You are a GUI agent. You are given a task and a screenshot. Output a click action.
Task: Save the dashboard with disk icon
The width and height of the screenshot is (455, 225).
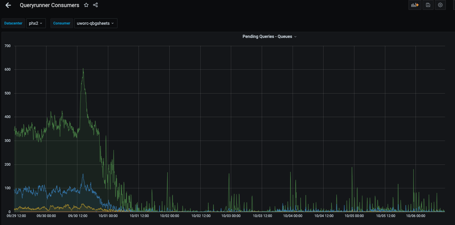(428, 5)
